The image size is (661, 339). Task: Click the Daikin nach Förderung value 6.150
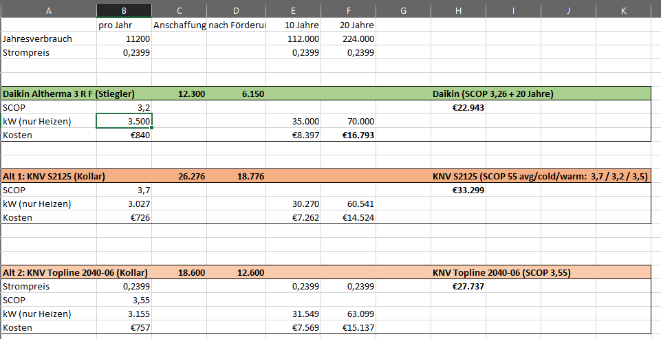tap(236, 94)
